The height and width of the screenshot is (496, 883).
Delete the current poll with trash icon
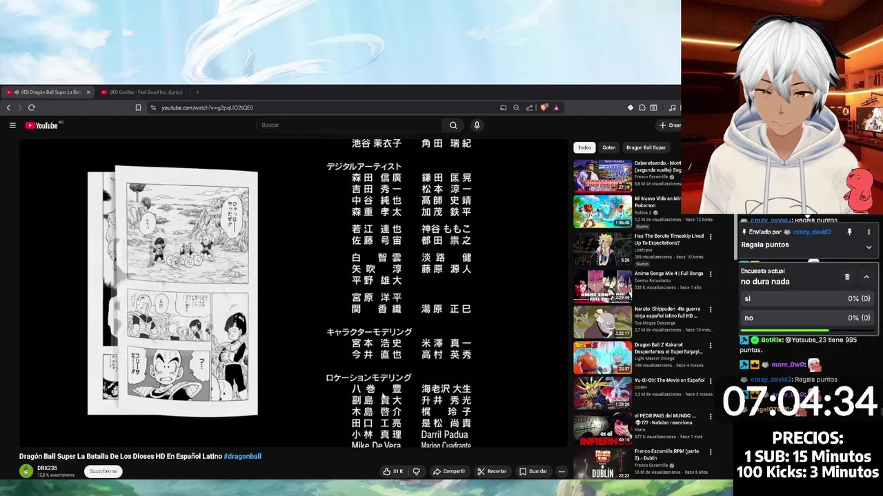[x=847, y=277]
